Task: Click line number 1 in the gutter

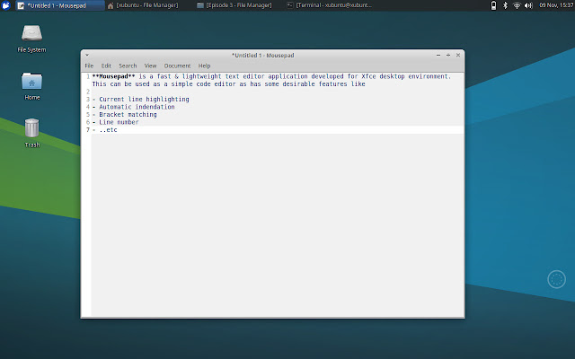Action: click(88, 76)
